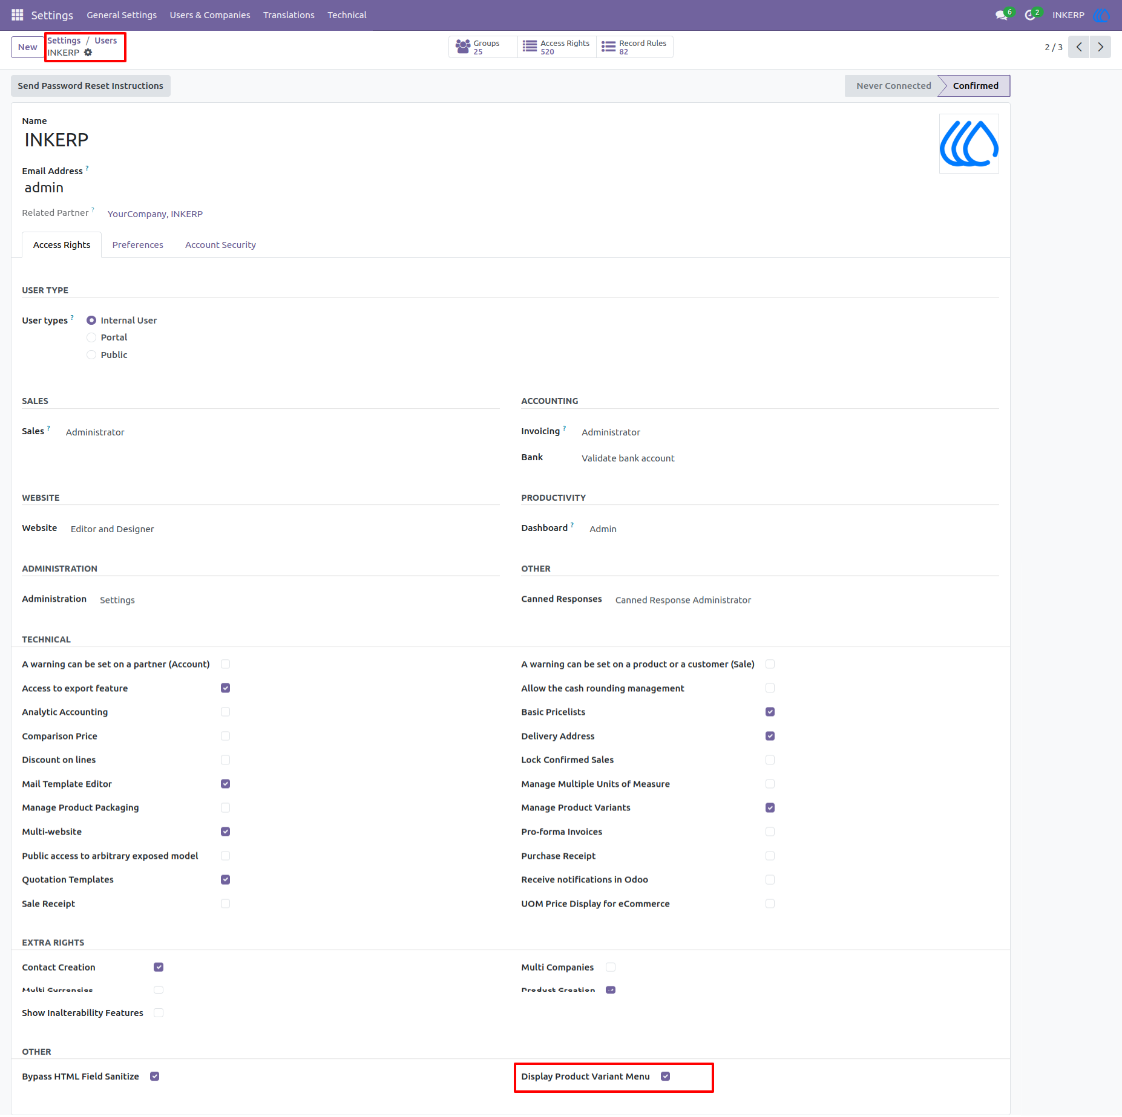Go to the next record arrow
The height and width of the screenshot is (1117, 1122).
coord(1100,47)
